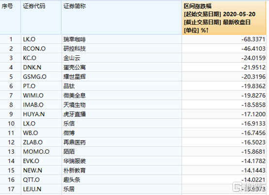Select the 序号 column header
The height and width of the screenshot is (195, 269).
point(10,17)
